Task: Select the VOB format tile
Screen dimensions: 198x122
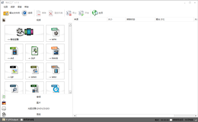Action: click(35, 88)
